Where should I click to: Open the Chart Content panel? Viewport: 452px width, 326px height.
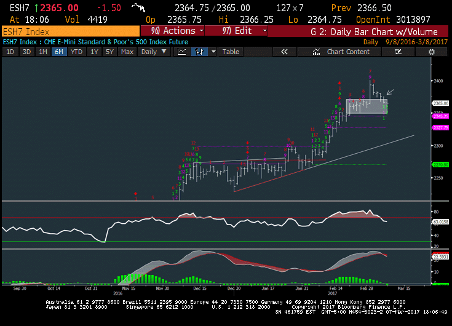(x=340, y=52)
